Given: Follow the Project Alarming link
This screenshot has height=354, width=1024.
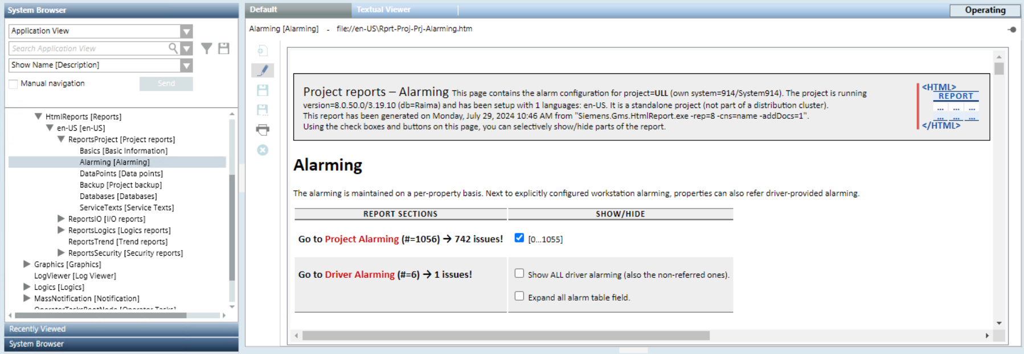Looking at the screenshot, I should (x=362, y=239).
